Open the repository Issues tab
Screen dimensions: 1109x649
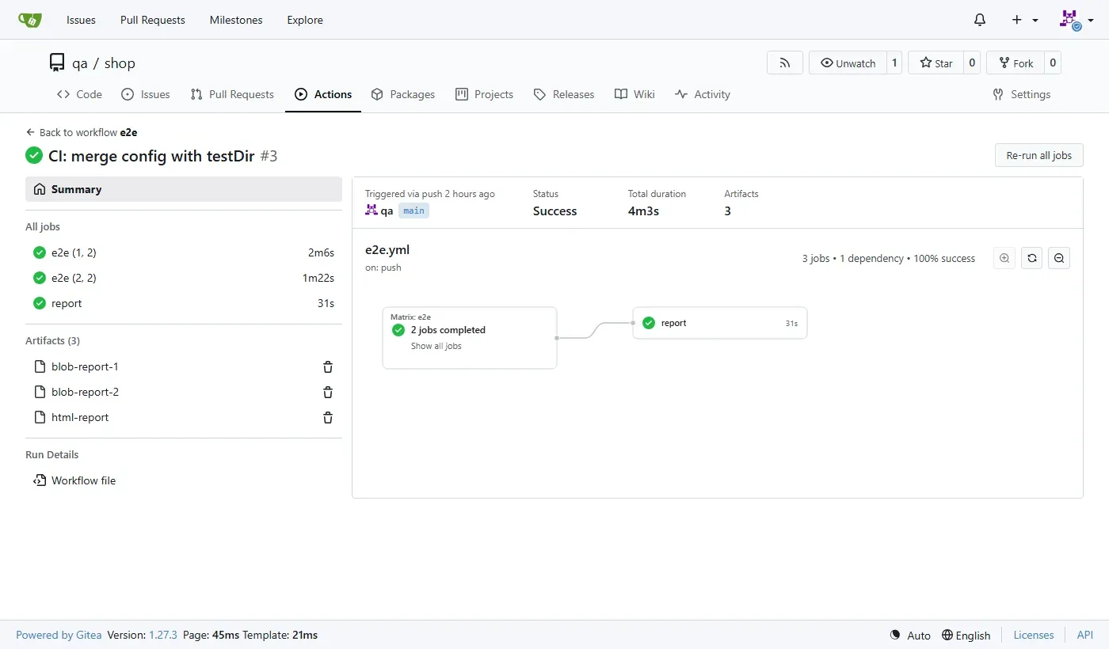click(146, 94)
